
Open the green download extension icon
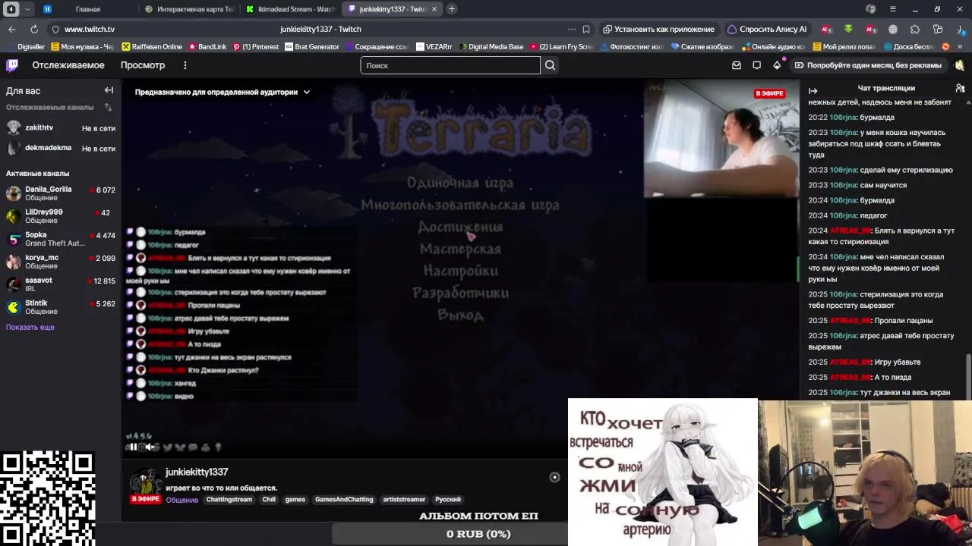848,29
